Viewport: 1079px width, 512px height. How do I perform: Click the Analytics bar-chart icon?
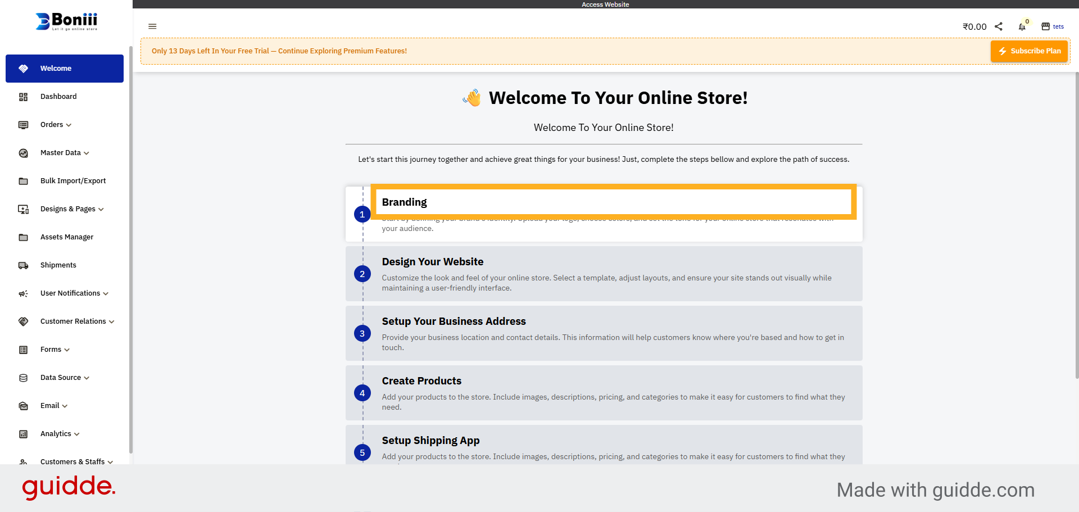pyautogui.click(x=23, y=433)
